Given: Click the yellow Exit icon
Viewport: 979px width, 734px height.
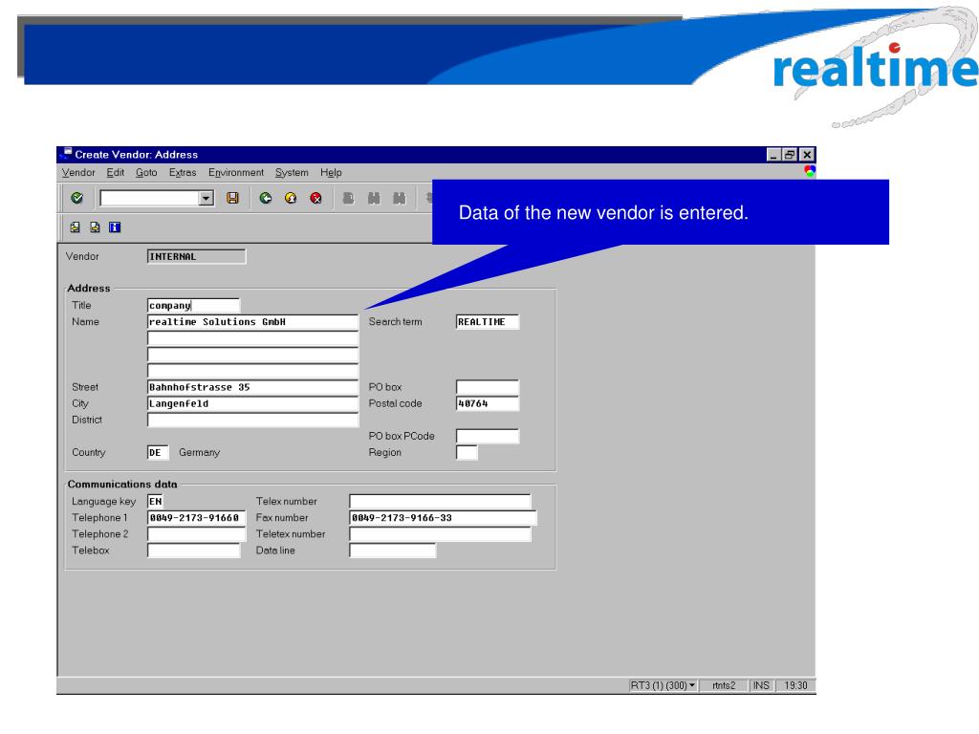Looking at the screenshot, I should [x=291, y=199].
